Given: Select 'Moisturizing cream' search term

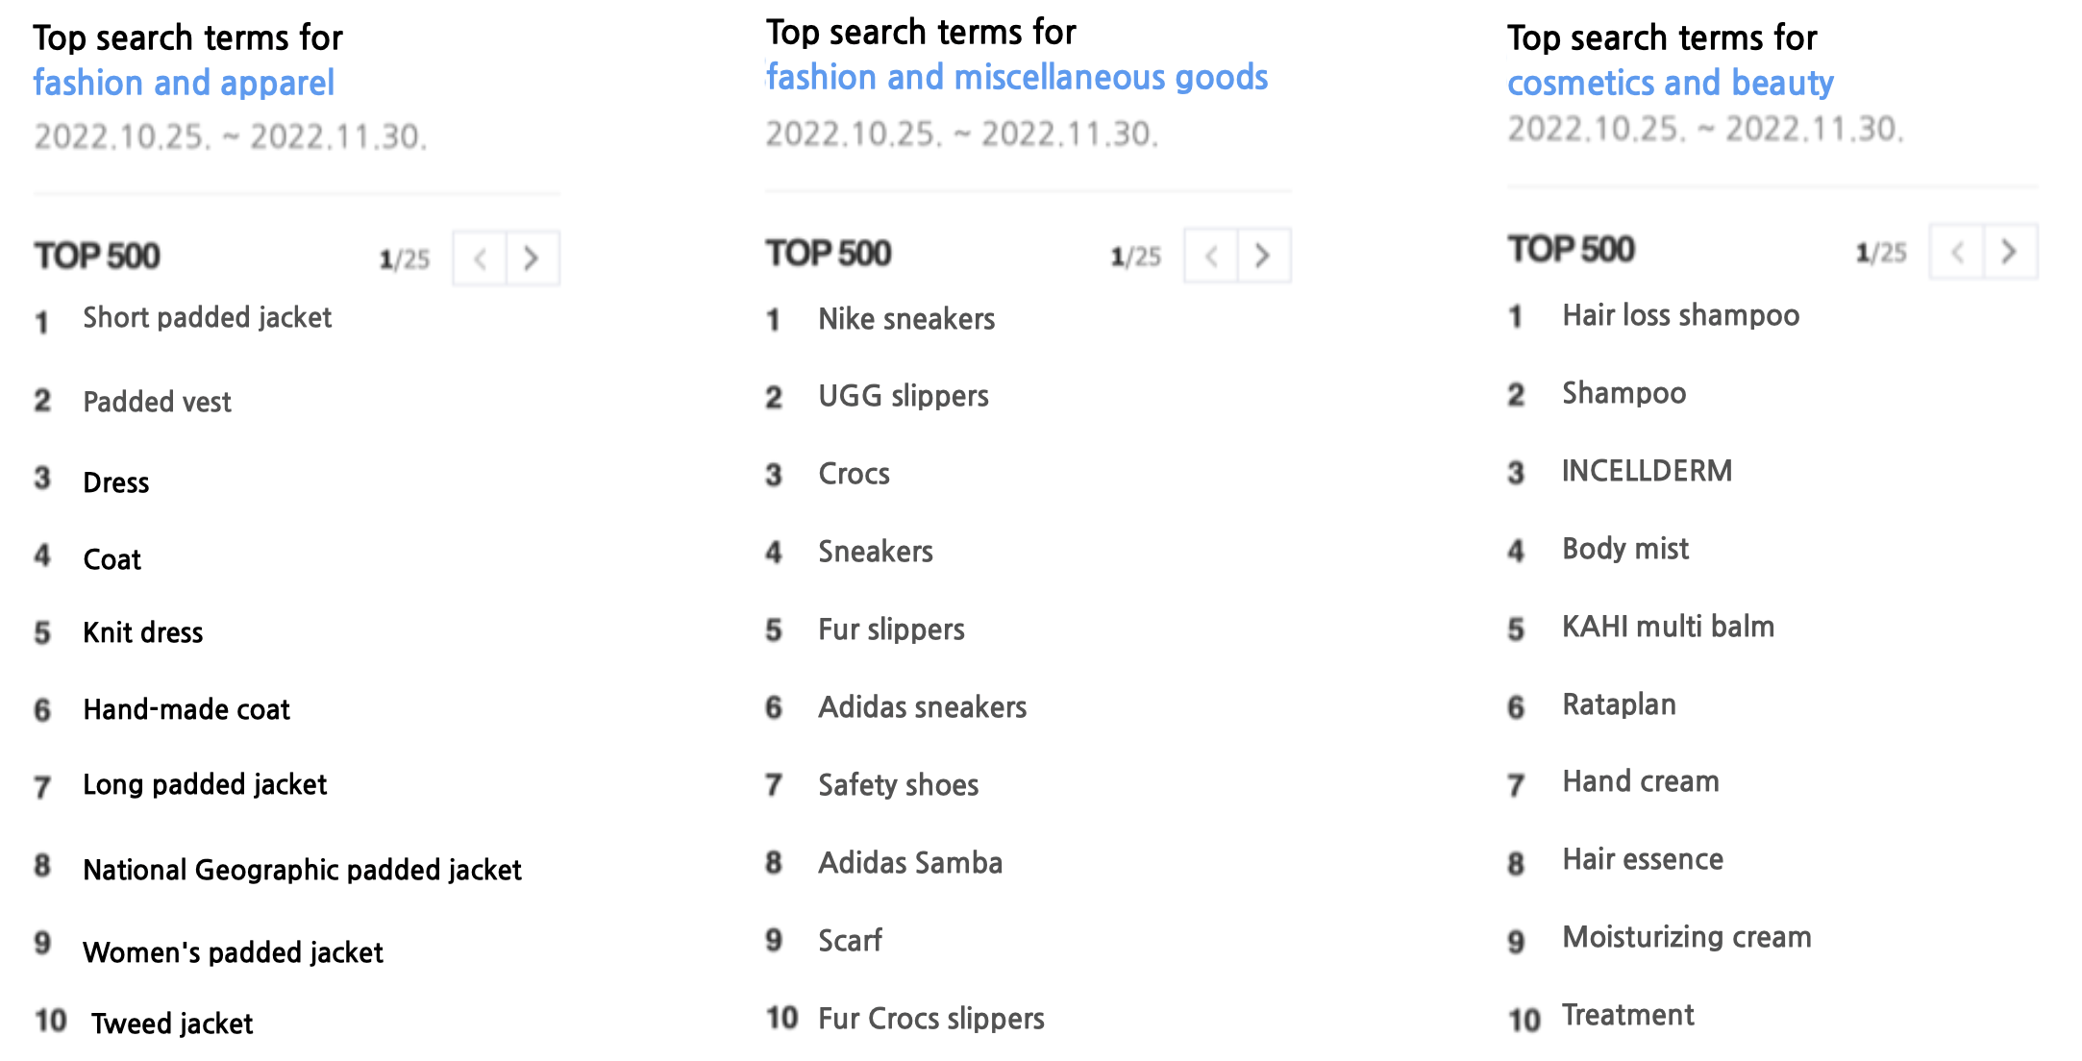Looking at the screenshot, I should coord(1686,937).
